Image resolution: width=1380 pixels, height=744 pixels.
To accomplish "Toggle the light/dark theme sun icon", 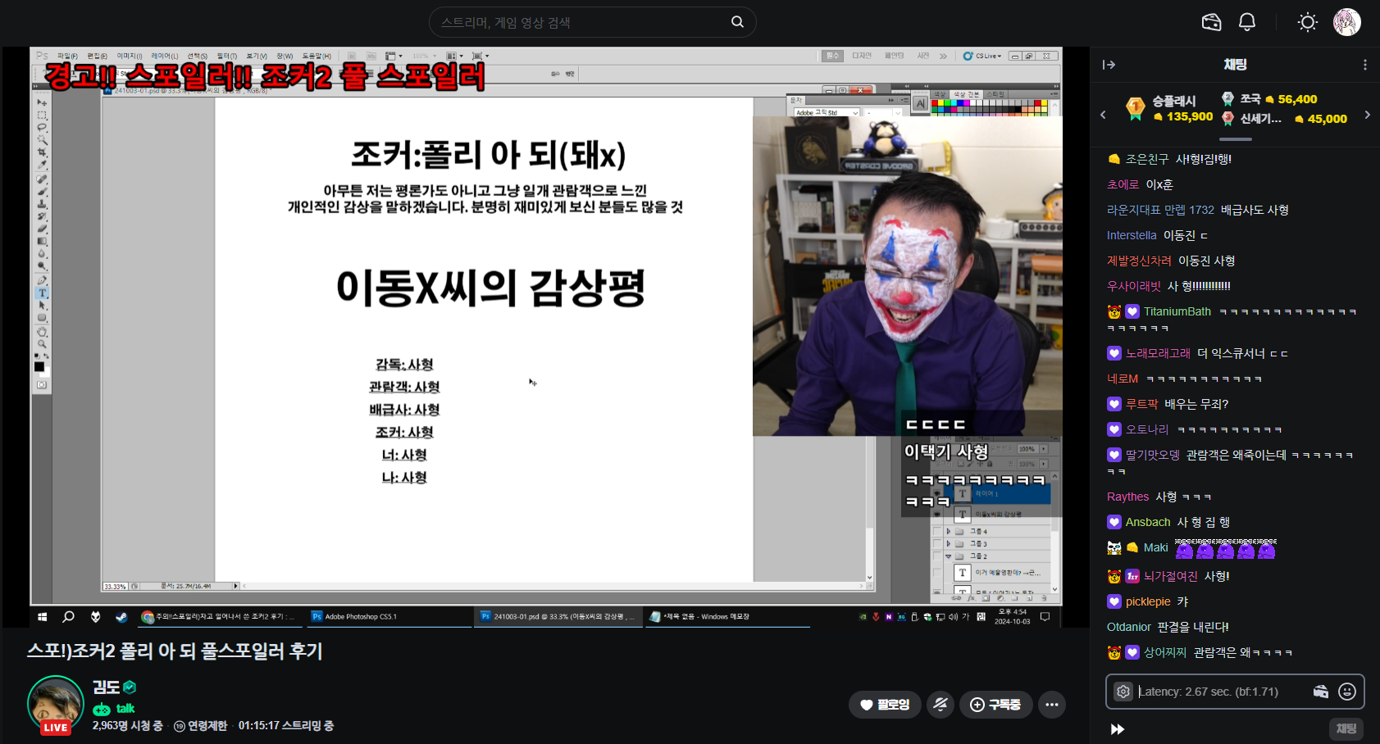I will [x=1307, y=22].
